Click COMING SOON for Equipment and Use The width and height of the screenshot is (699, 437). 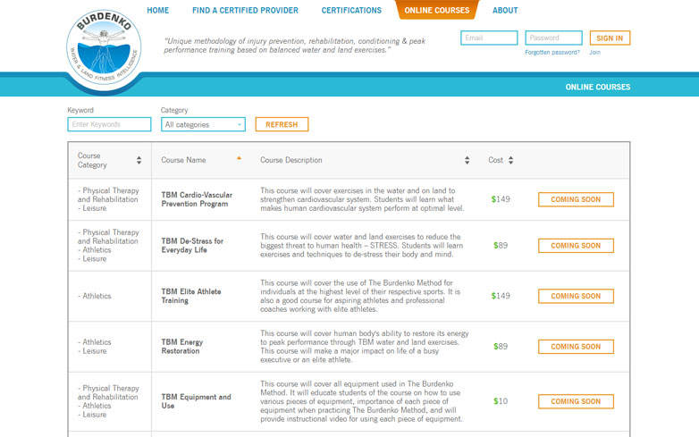tap(576, 401)
